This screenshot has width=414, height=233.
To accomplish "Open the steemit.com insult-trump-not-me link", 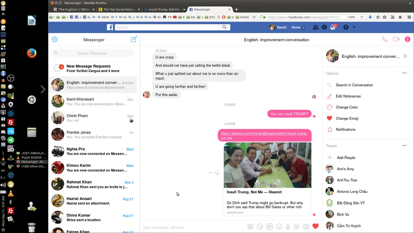I will [264, 136].
